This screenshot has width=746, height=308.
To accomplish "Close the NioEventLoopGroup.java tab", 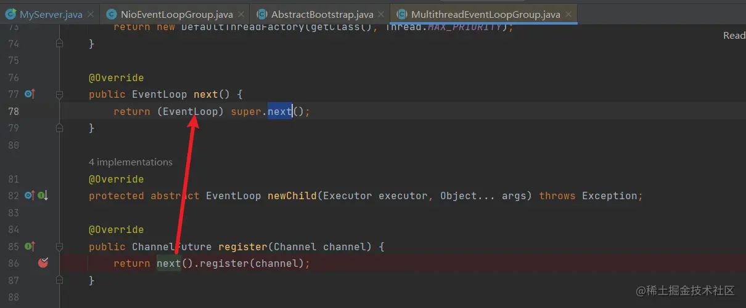I will [x=241, y=14].
